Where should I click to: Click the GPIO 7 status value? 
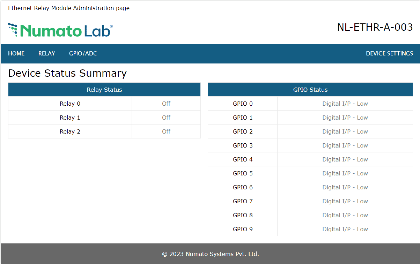[345, 201]
